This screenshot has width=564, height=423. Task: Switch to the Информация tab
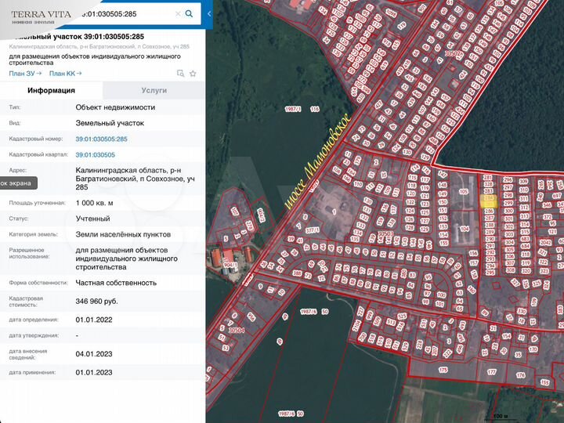coord(51,90)
